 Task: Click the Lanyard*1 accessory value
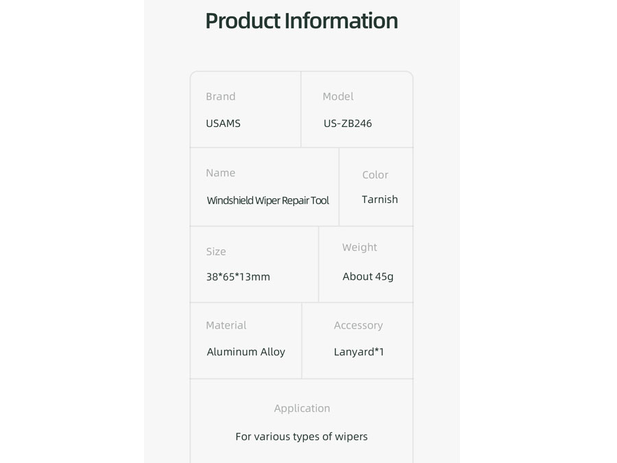click(359, 352)
